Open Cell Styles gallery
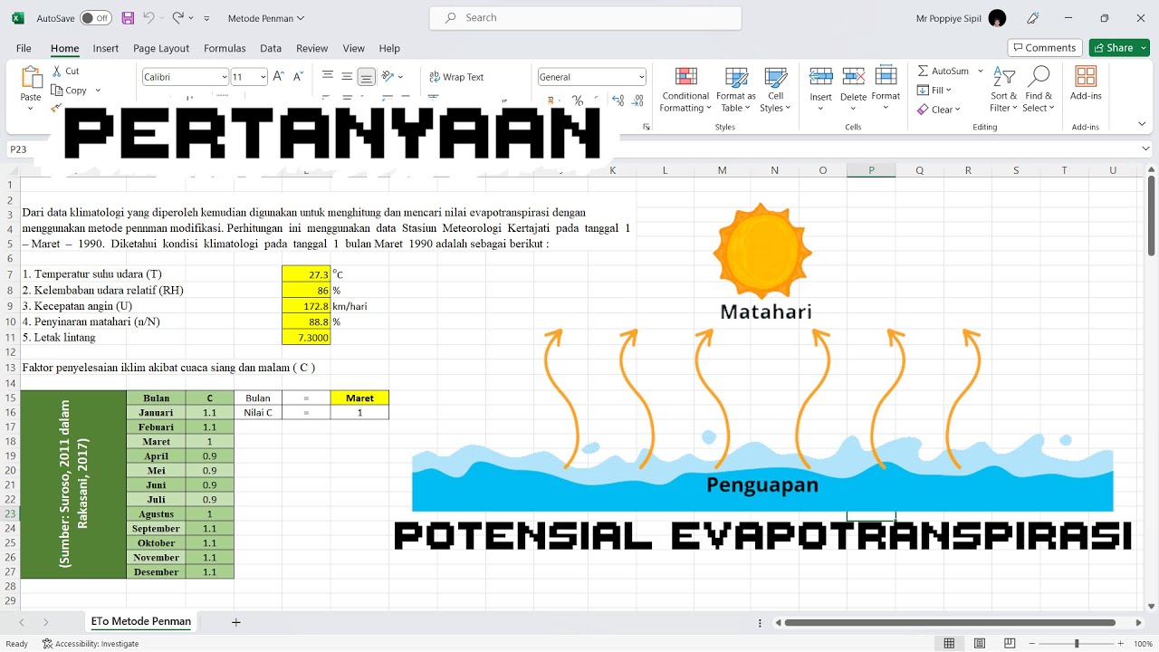The height and width of the screenshot is (652, 1159). pos(775,90)
